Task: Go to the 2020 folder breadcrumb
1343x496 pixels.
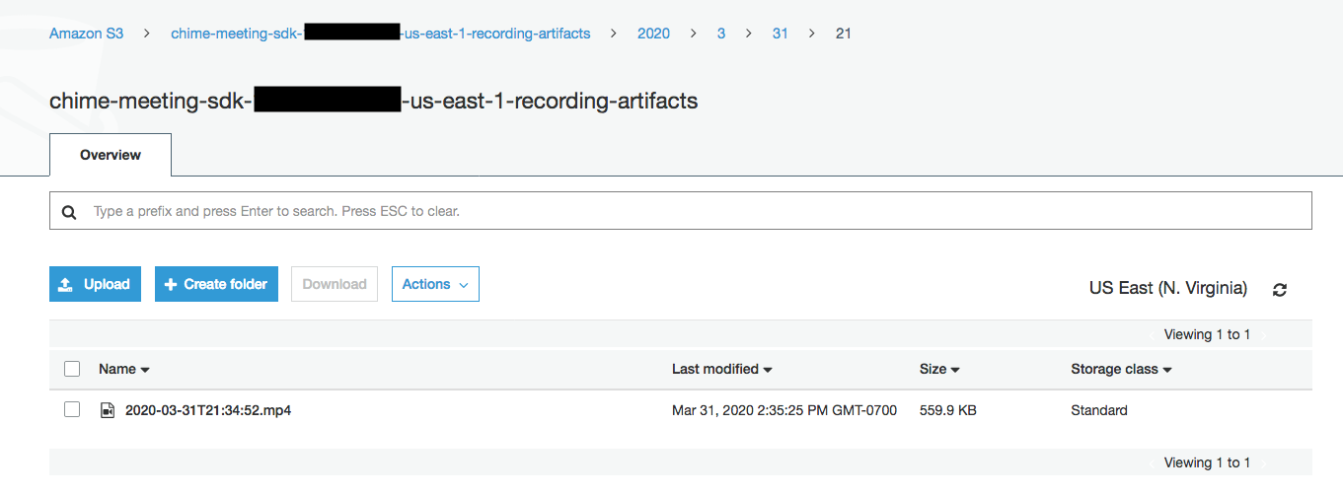Action: pos(653,34)
